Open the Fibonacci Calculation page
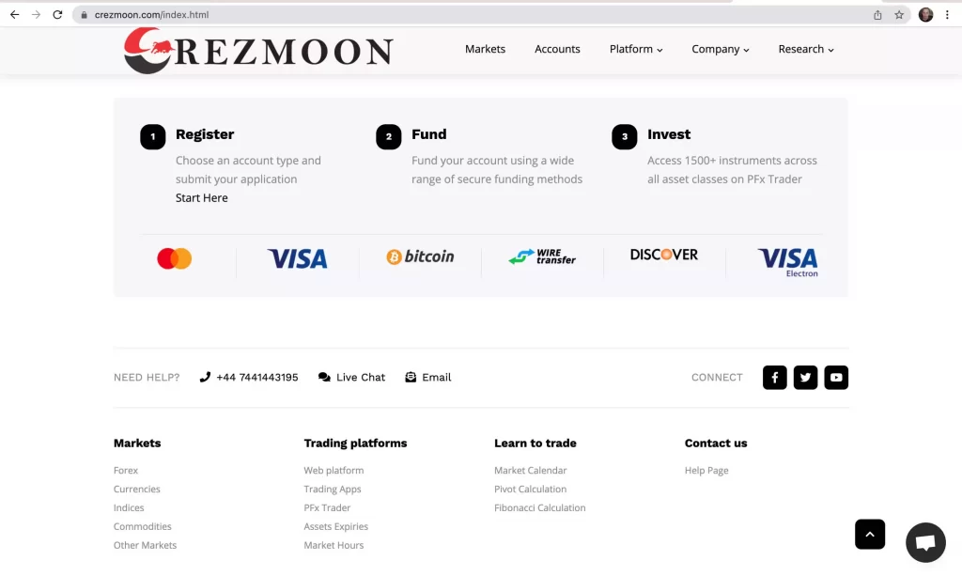 (x=539, y=507)
